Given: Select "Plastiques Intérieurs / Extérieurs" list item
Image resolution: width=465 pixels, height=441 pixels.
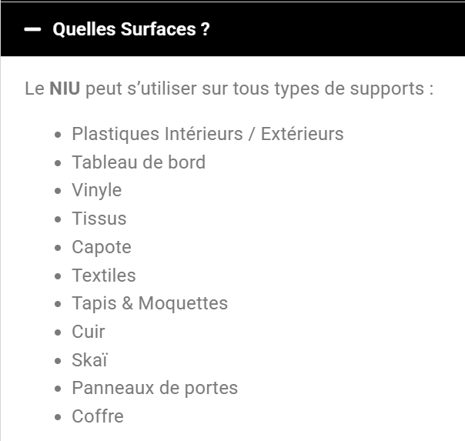Looking at the screenshot, I should coord(207,134).
